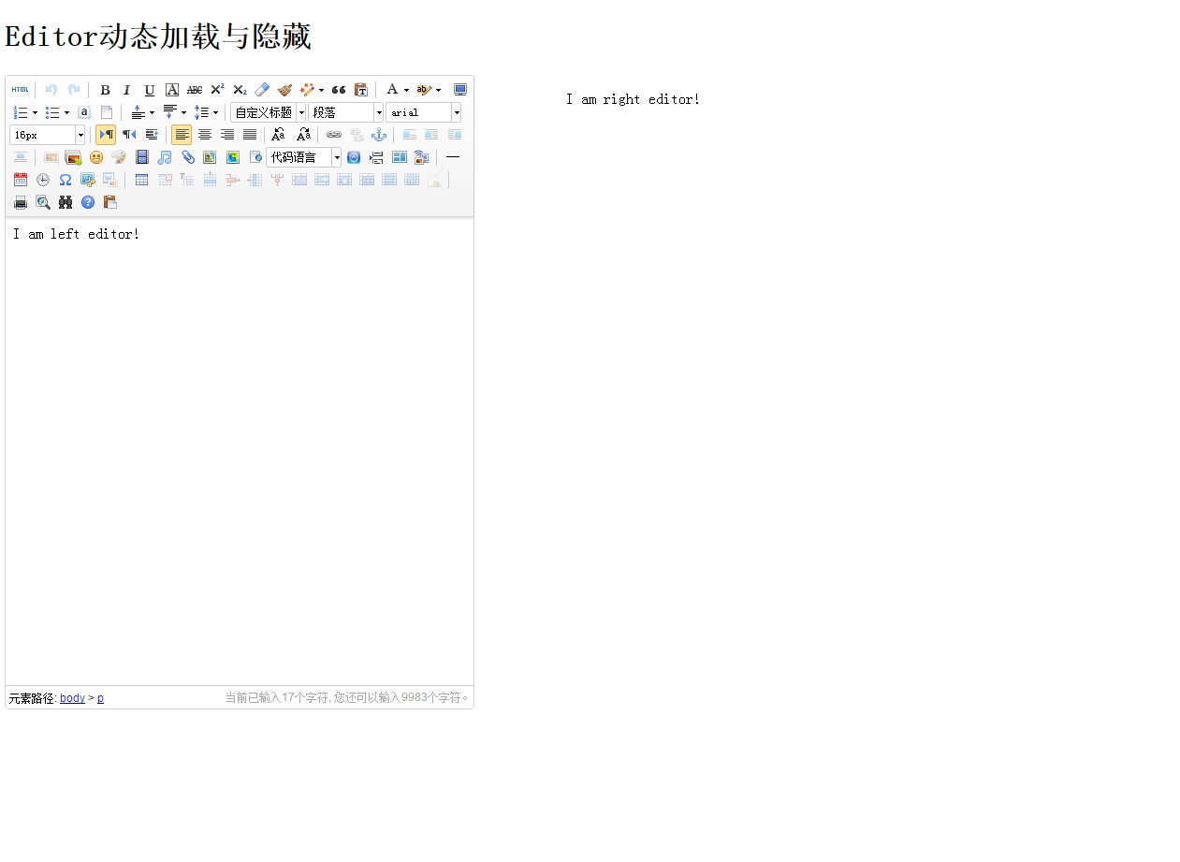Click the p link in element path

pos(100,698)
